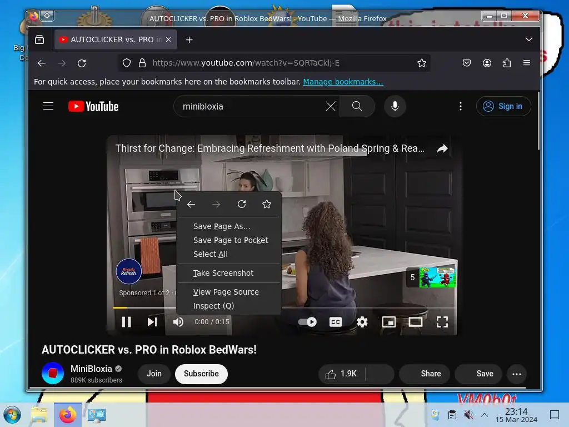Enter full screen mode
The image size is (569, 427).
pyautogui.click(x=442, y=322)
